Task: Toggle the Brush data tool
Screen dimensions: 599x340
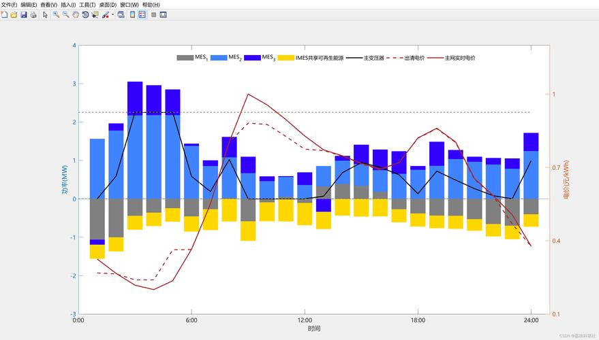Action: 104,14
